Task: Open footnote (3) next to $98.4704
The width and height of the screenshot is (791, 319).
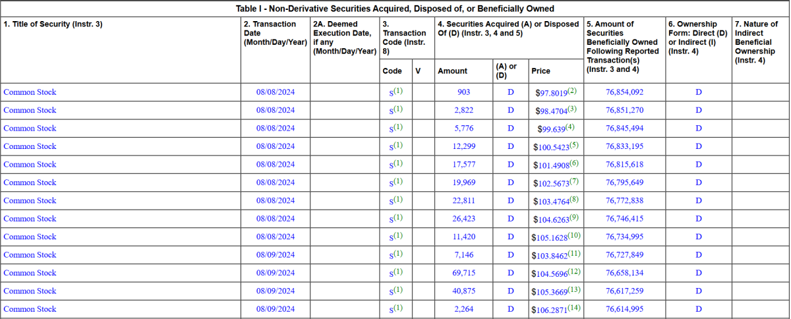Action: [x=572, y=109]
